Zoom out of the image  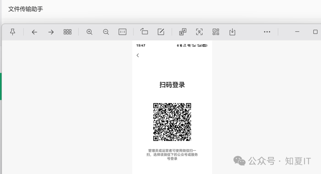106,32
